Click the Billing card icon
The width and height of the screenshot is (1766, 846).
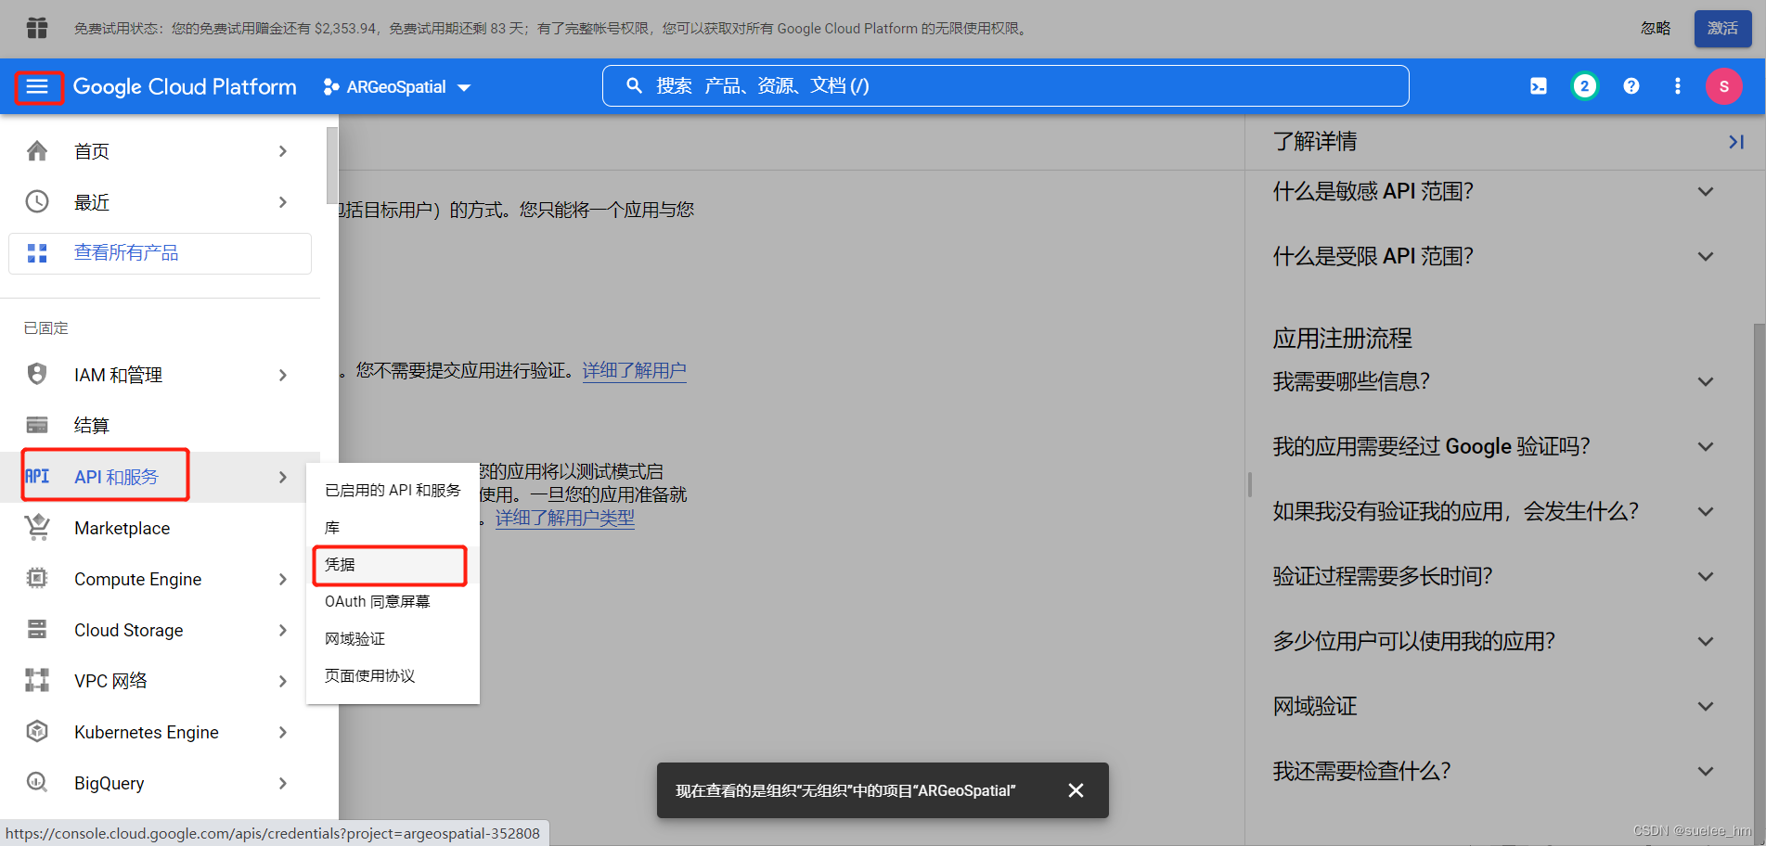(37, 425)
